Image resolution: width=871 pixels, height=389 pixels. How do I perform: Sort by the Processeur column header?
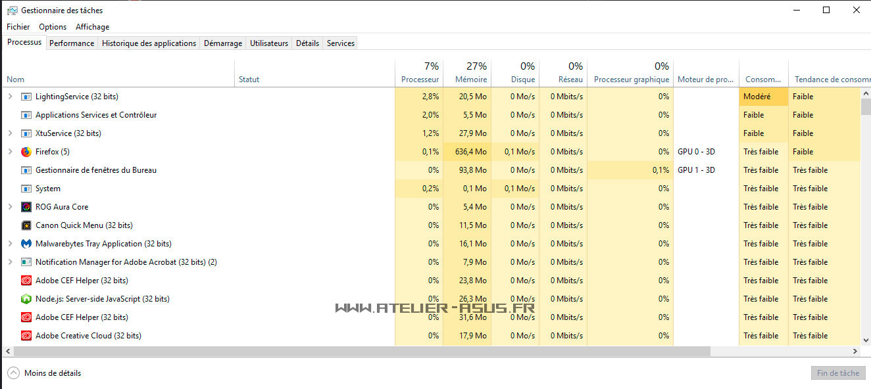pos(419,73)
